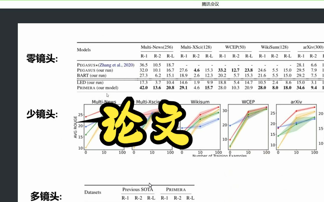Click the WikiSum(128) table header
Image resolution: width=324 pixels, height=202 pixels.
275,47
